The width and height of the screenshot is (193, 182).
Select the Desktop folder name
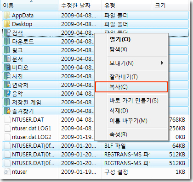pyautogui.click(x=22, y=24)
